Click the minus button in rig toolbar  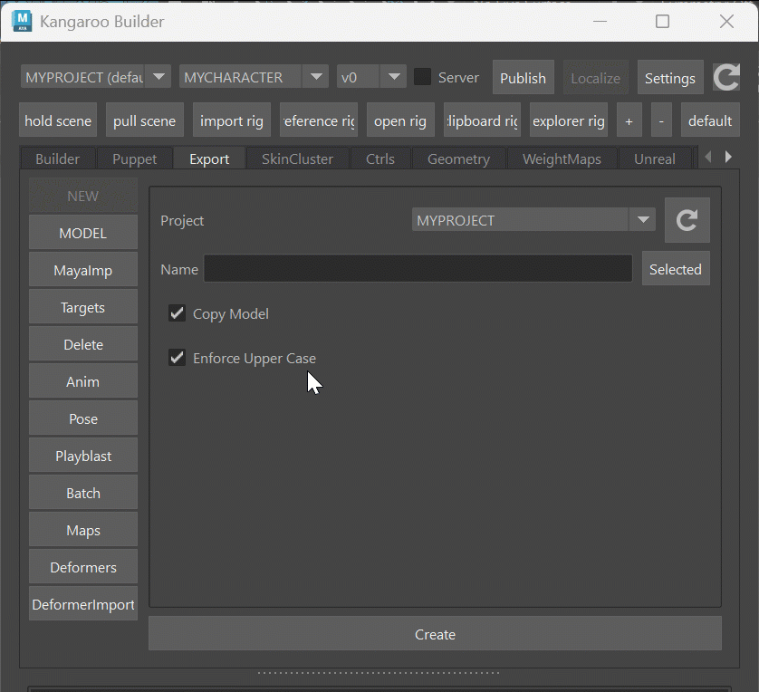coord(661,120)
